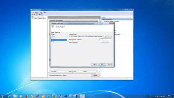Click the Start in (optional) field
The image size is (174, 98).
pos(105,42)
